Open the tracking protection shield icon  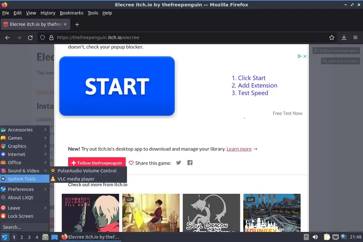[x=43, y=37]
